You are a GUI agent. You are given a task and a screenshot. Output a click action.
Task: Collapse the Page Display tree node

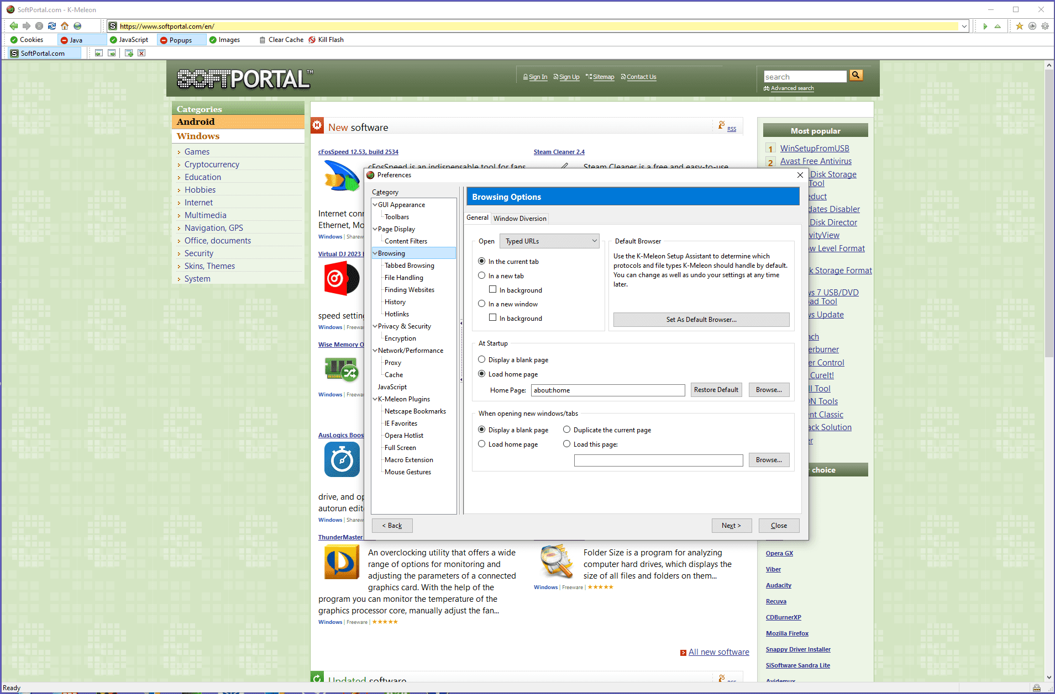375,229
